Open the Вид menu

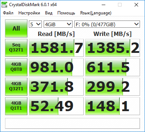[x=49, y=13]
